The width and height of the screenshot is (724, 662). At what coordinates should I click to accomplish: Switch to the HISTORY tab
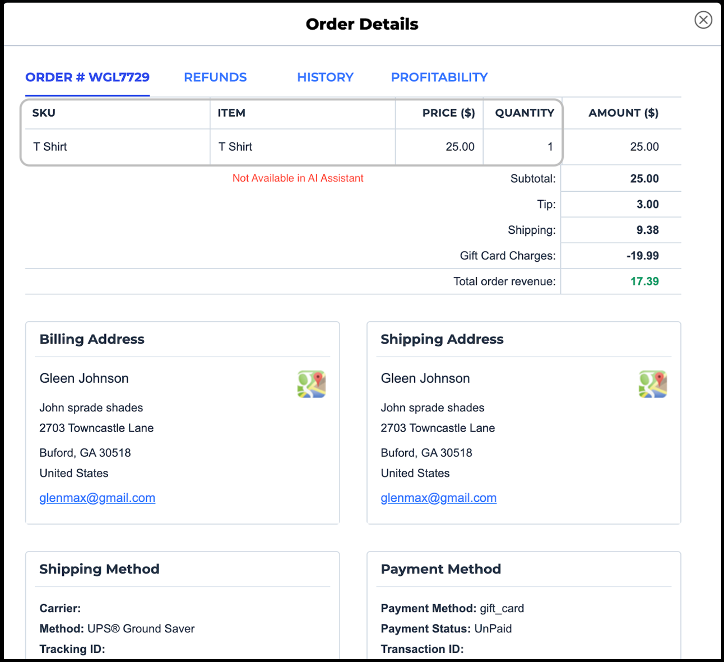tap(325, 77)
